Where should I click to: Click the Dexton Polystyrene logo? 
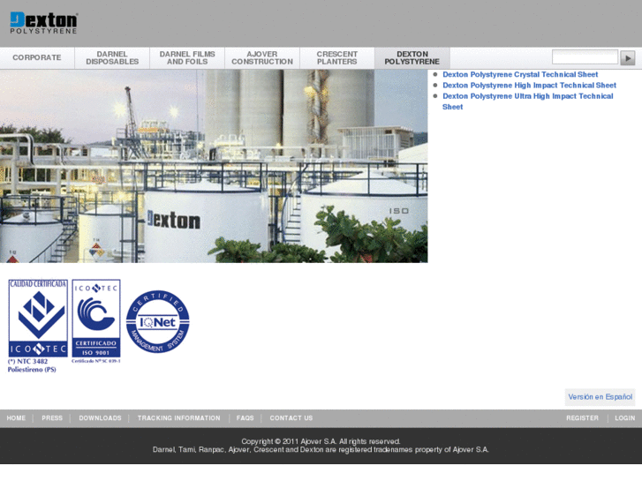pyautogui.click(x=43, y=23)
